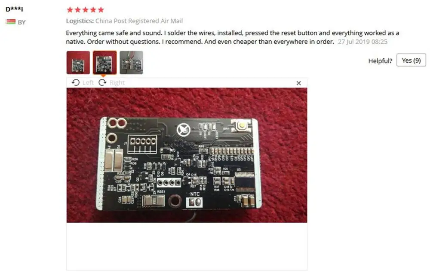Mark review helpful with Yes (9)

click(x=411, y=60)
